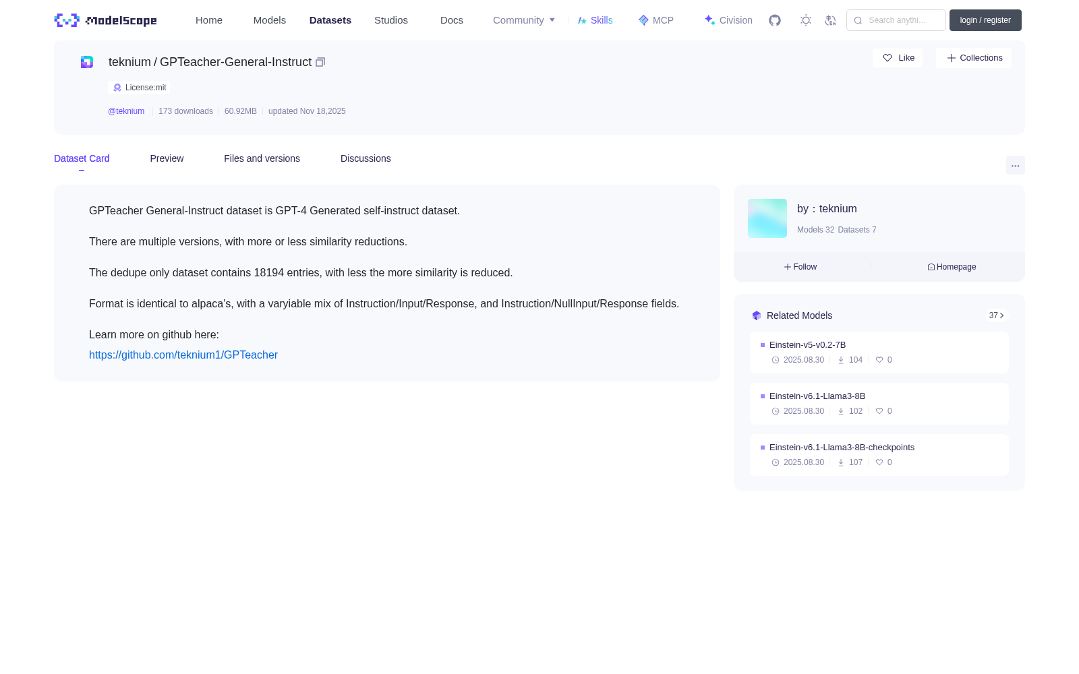Add dataset to Collections
Viewport: 1079px width, 674px height.
974,58
